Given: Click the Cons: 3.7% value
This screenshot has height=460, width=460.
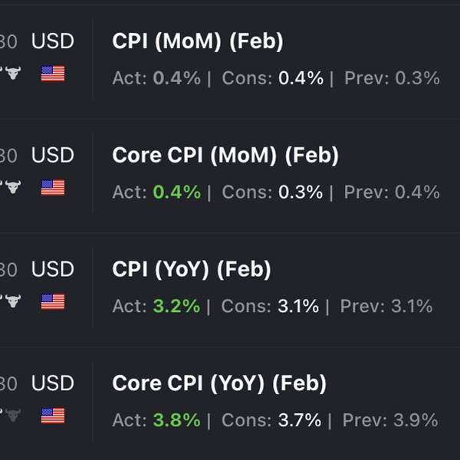Looking at the screenshot, I should pyautogui.click(x=271, y=420).
